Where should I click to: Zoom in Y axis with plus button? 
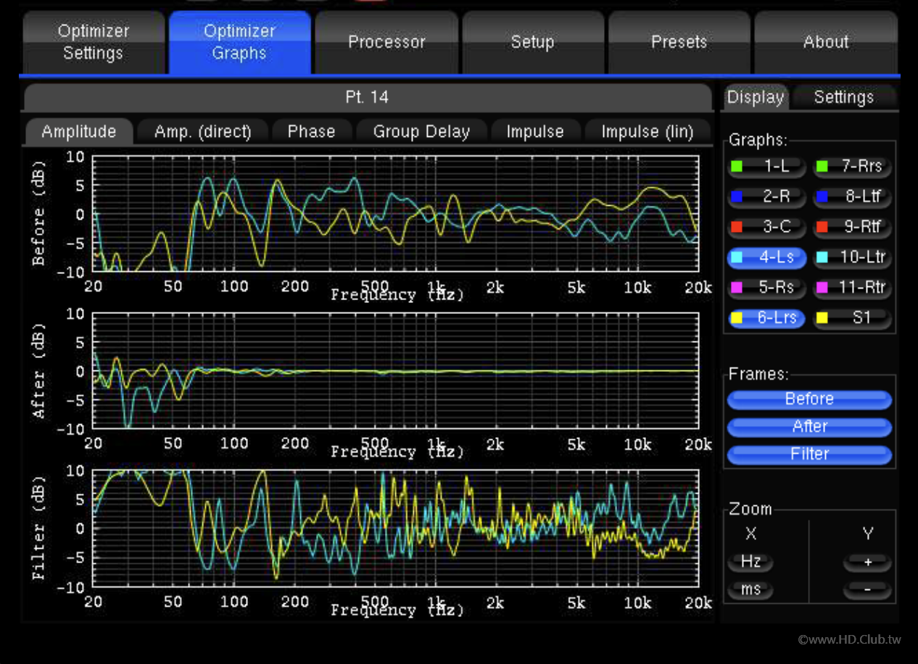pos(867,563)
